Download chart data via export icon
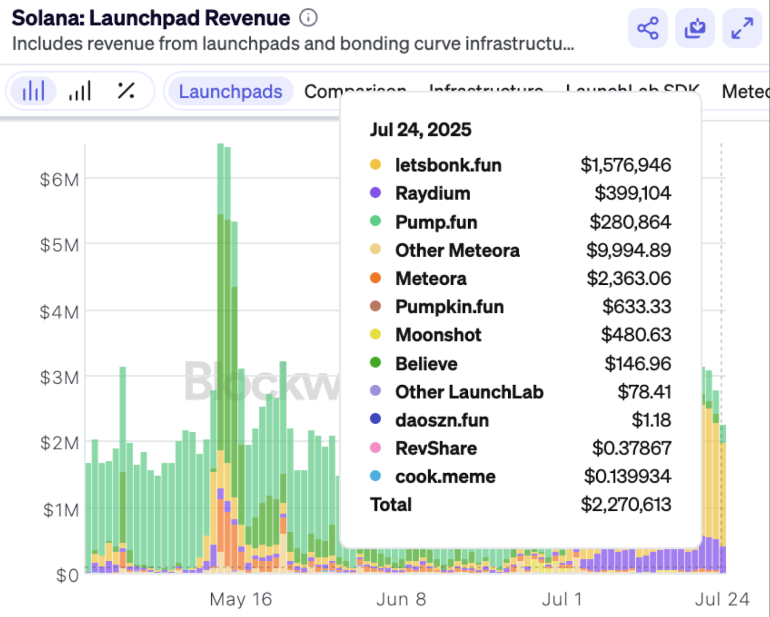Image resolution: width=770 pixels, height=617 pixels. [695, 28]
